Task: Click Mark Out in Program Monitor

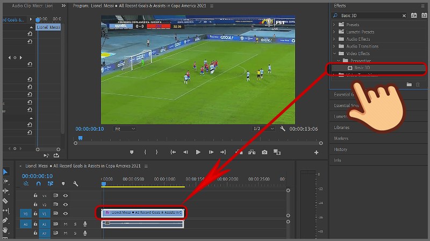Action: 156,152
